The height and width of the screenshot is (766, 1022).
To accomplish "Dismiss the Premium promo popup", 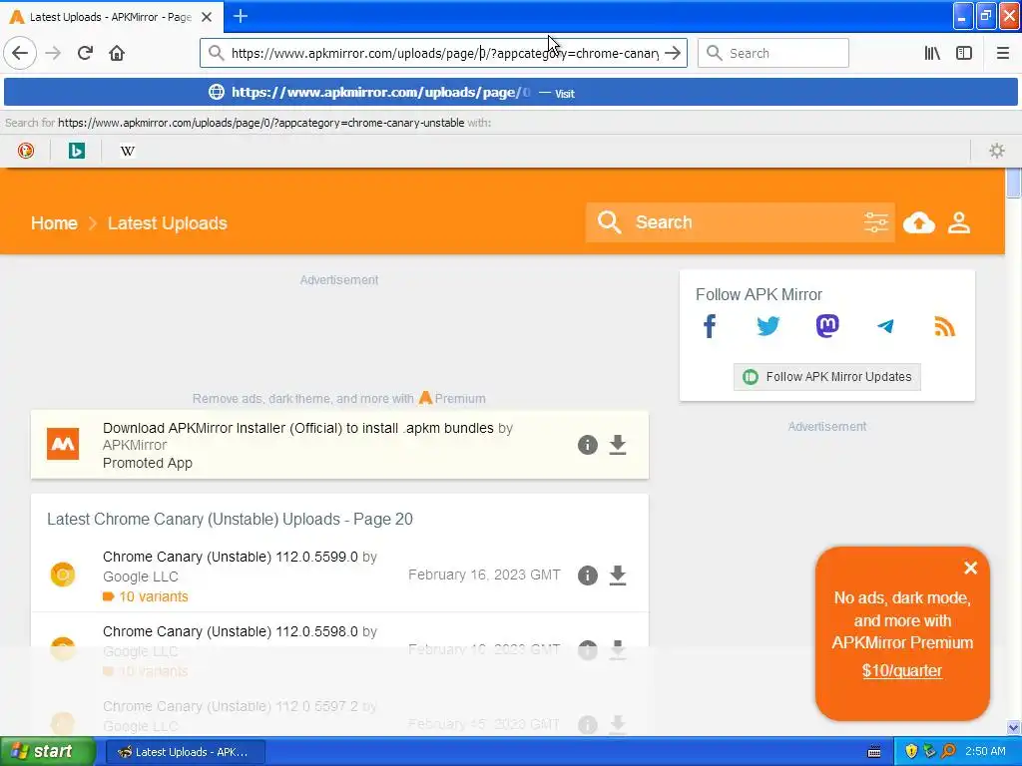I will coord(970,568).
